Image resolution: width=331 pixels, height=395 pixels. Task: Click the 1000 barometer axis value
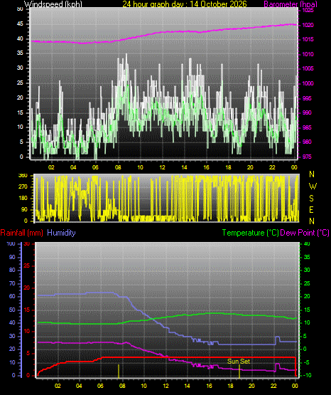(x=308, y=83)
